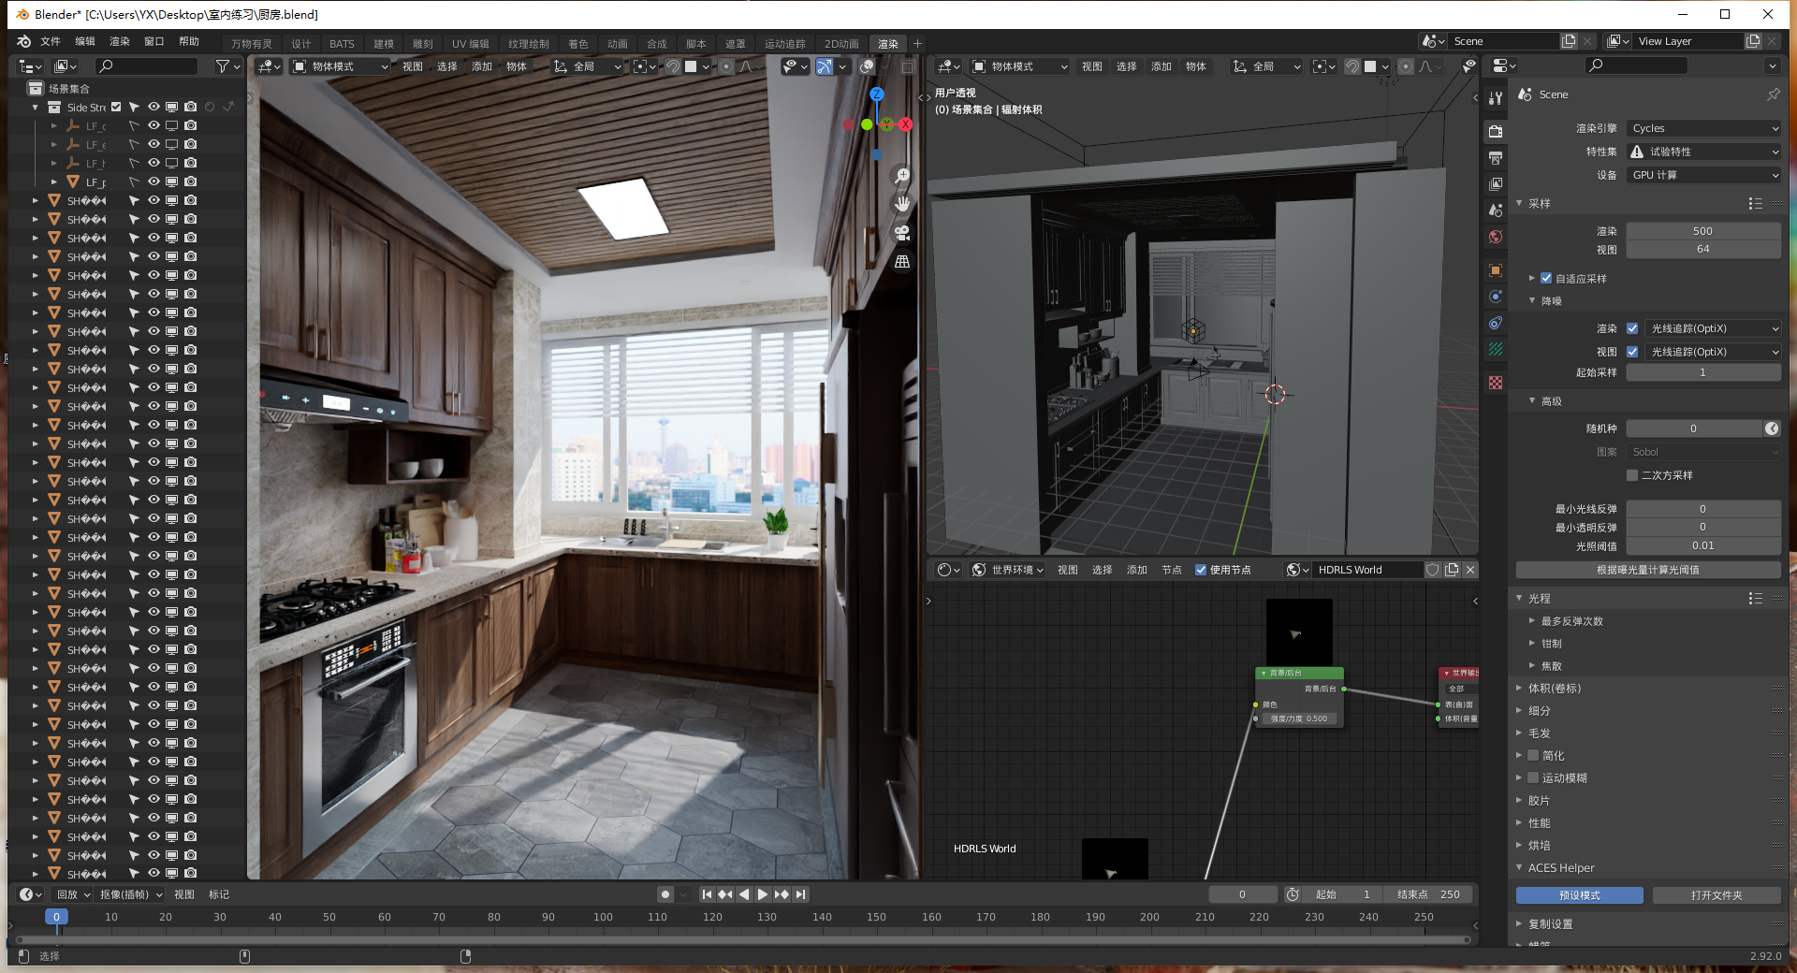Open the 节点 menu in the node editor header
This screenshot has width=1797, height=973.
click(1172, 570)
